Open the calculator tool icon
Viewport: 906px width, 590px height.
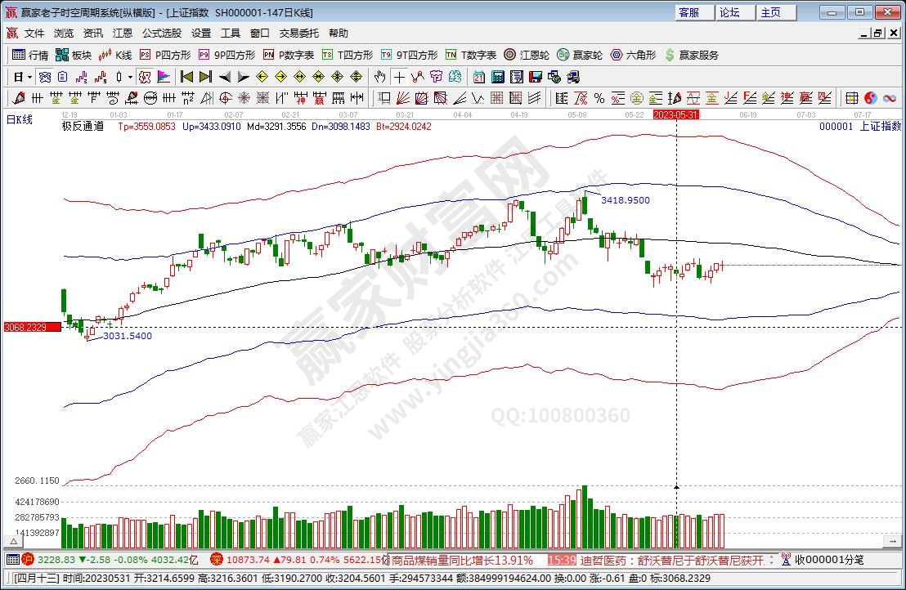[497, 77]
